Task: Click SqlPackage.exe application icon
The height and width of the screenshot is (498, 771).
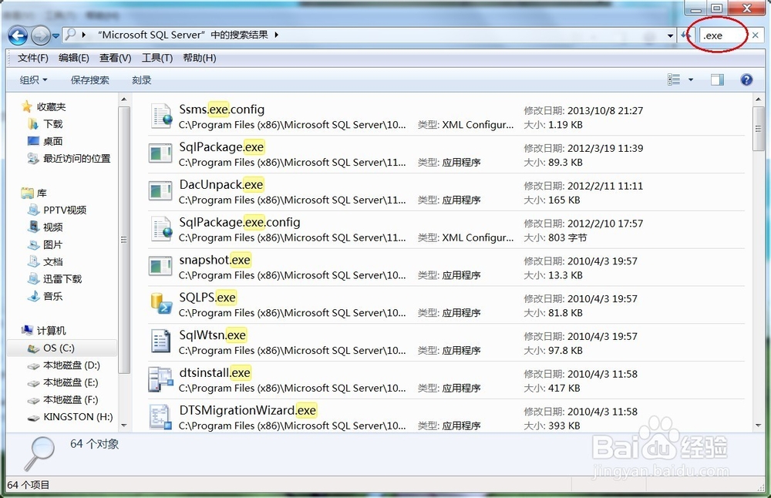Action: click(x=160, y=153)
